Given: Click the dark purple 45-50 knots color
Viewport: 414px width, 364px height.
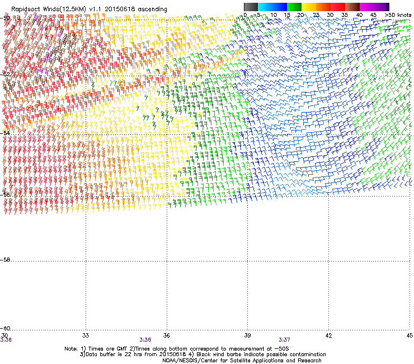Looking at the screenshot, I should pyautogui.click(x=382, y=7).
